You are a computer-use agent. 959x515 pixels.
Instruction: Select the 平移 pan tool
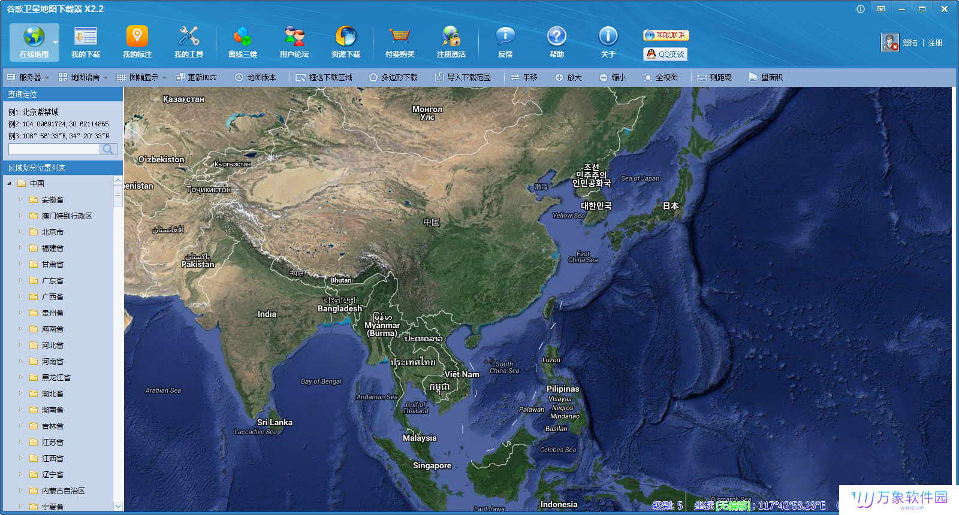(x=524, y=77)
